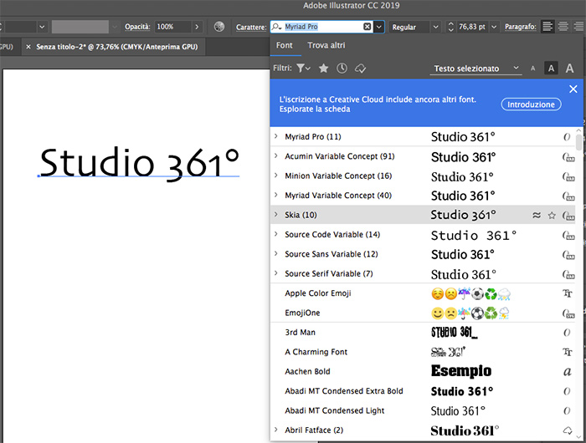The height and width of the screenshot is (443, 586).
Task: Click the opacity 100% field
Action: pyautogui.click(x=172, y=27)
